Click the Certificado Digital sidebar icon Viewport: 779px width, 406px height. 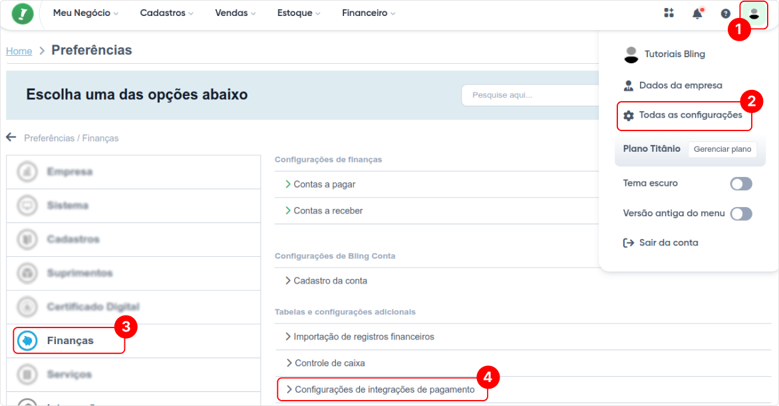click(x=27, y=307)
